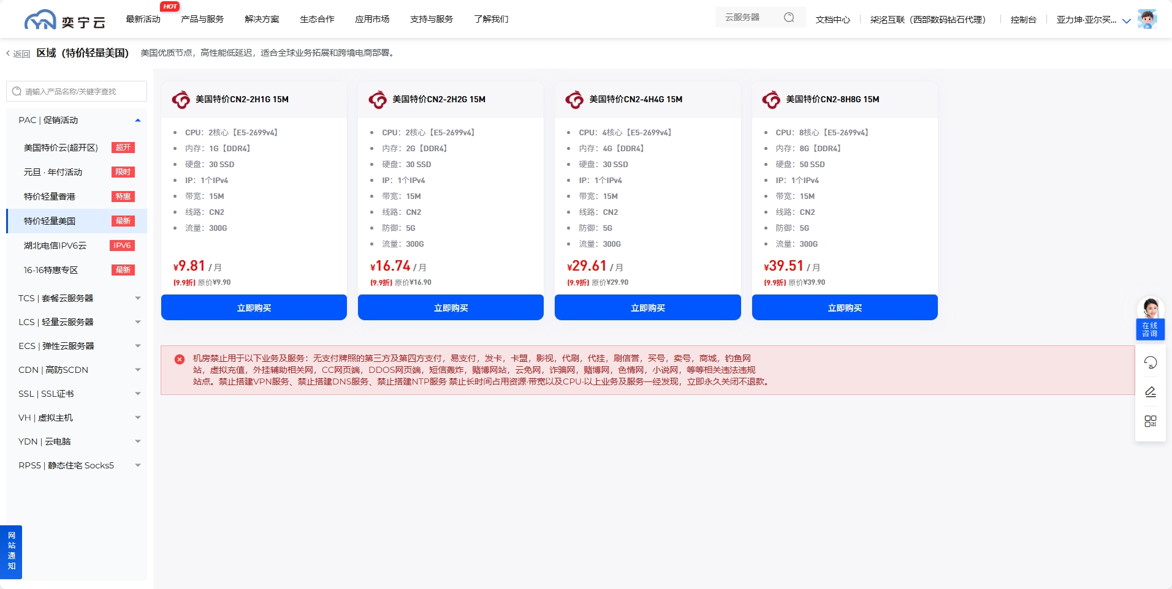Click the red error icon in warning banner
This screenshot has height=589, width=1172.
click(x=180, y=359)
